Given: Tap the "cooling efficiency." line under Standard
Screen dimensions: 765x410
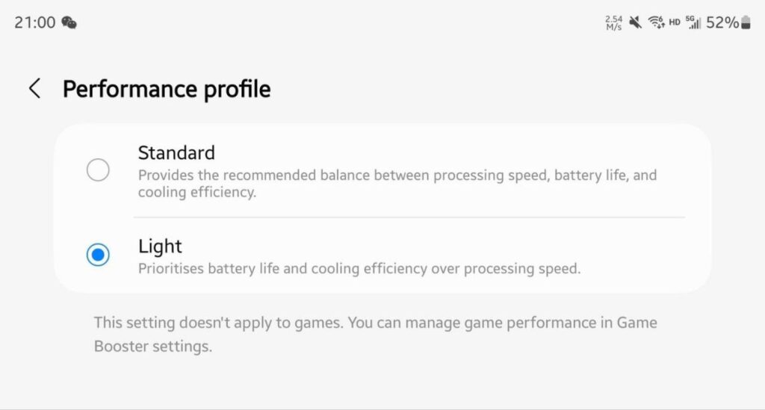Looking at the screenshot, I should 197,192.
